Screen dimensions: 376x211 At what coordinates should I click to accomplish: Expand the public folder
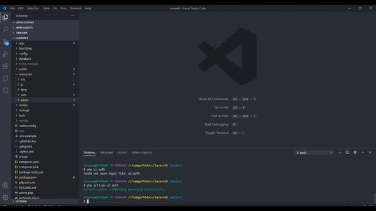tap(45, 69)
